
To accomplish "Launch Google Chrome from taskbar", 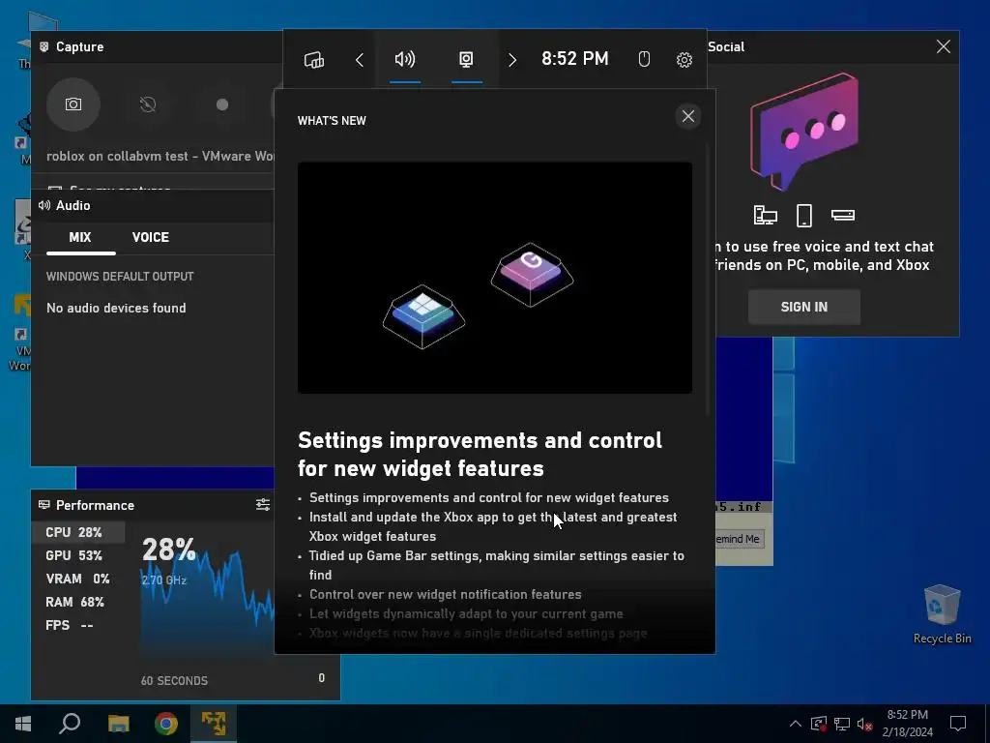I will point(166,724).
